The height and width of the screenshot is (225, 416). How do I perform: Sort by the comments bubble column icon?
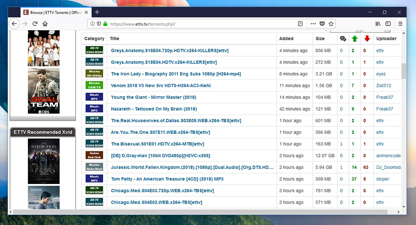pos(343,39)
